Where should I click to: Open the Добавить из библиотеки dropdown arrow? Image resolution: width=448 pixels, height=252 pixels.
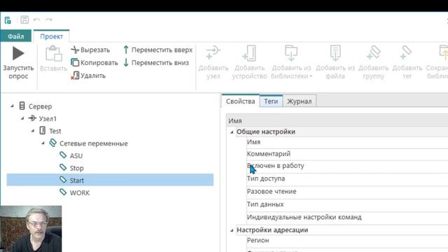click(311, 76)
